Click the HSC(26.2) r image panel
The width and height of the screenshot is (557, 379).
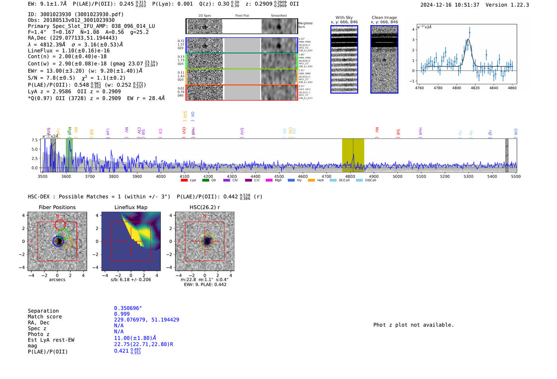pyautogui.click(x=204, y=241)
